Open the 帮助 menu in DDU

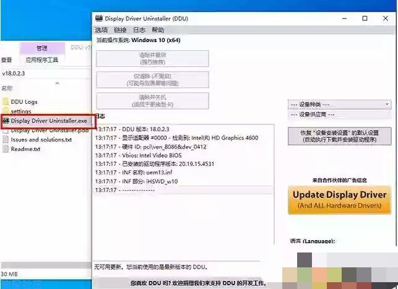click(x=158, y=30)
